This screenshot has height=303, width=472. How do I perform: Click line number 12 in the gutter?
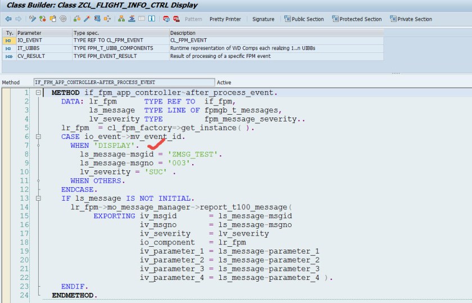[24, 189]
